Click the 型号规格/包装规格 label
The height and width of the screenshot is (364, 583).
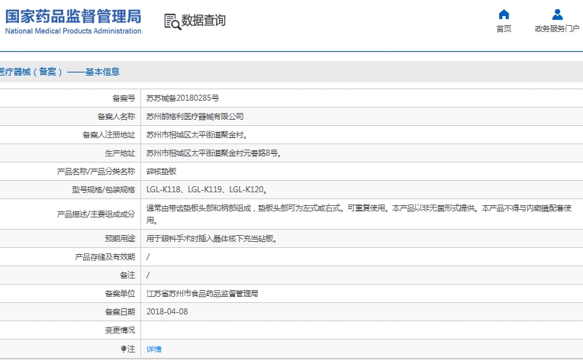pos(103,189)
